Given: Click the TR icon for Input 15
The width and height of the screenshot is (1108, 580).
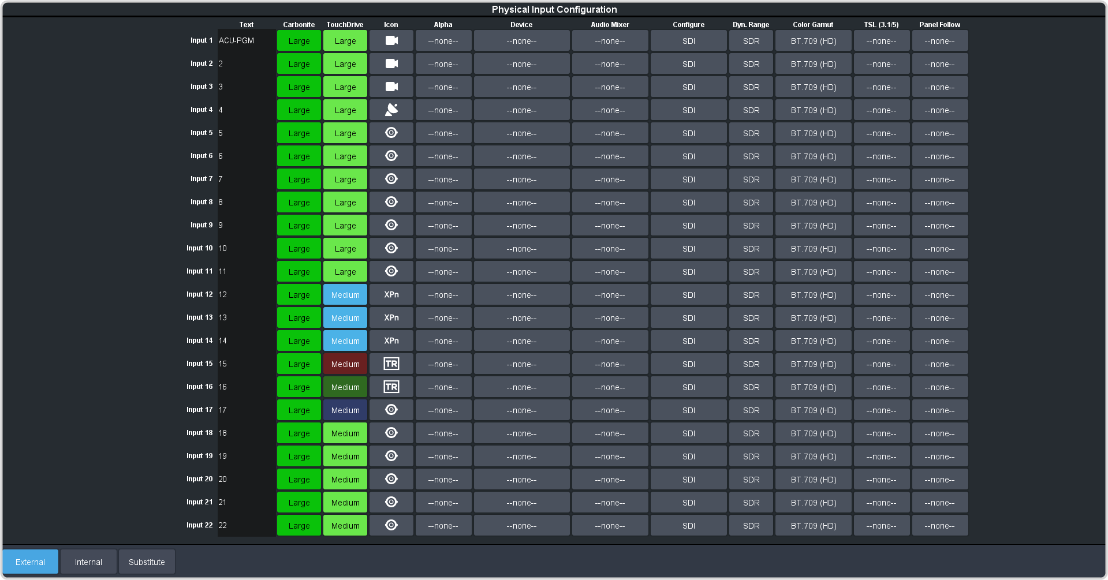Looking at the screenshot, I should click(391, 364).
